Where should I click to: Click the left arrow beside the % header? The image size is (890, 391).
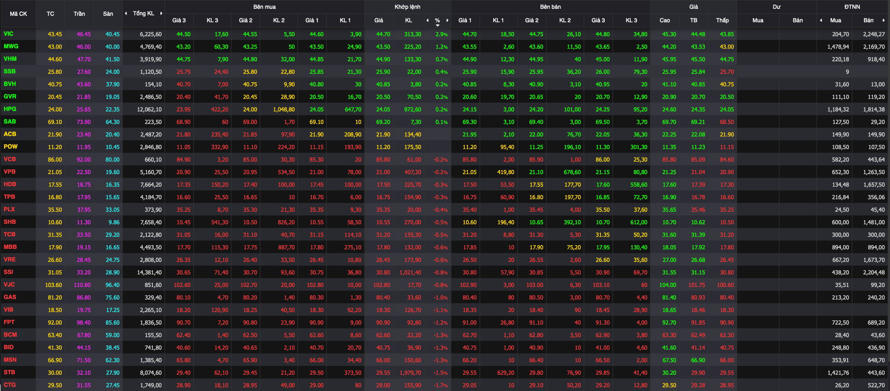click(428, 20)
